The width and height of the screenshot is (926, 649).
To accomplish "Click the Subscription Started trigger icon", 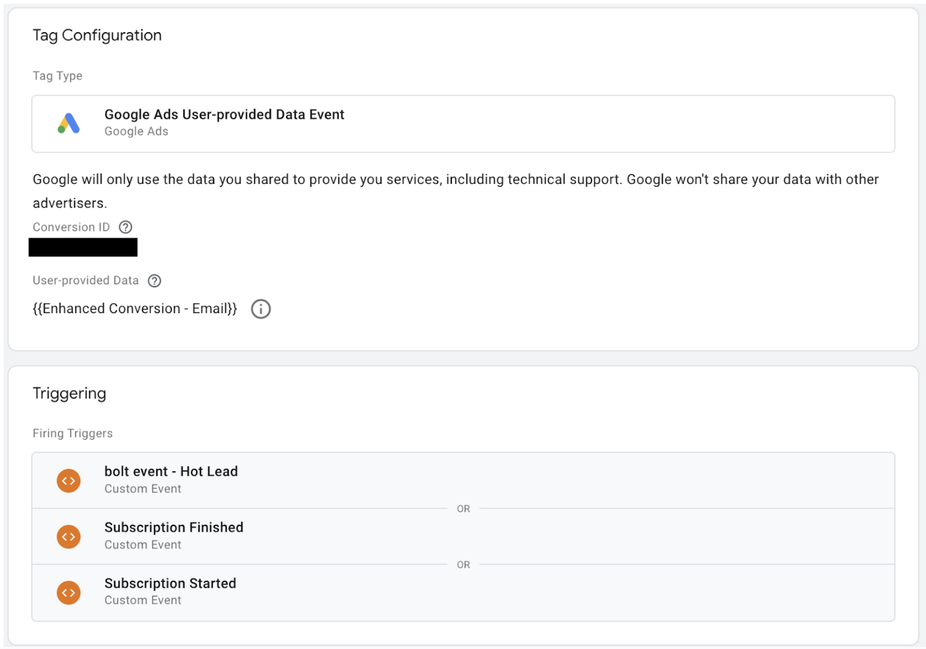I will (68, 592).
